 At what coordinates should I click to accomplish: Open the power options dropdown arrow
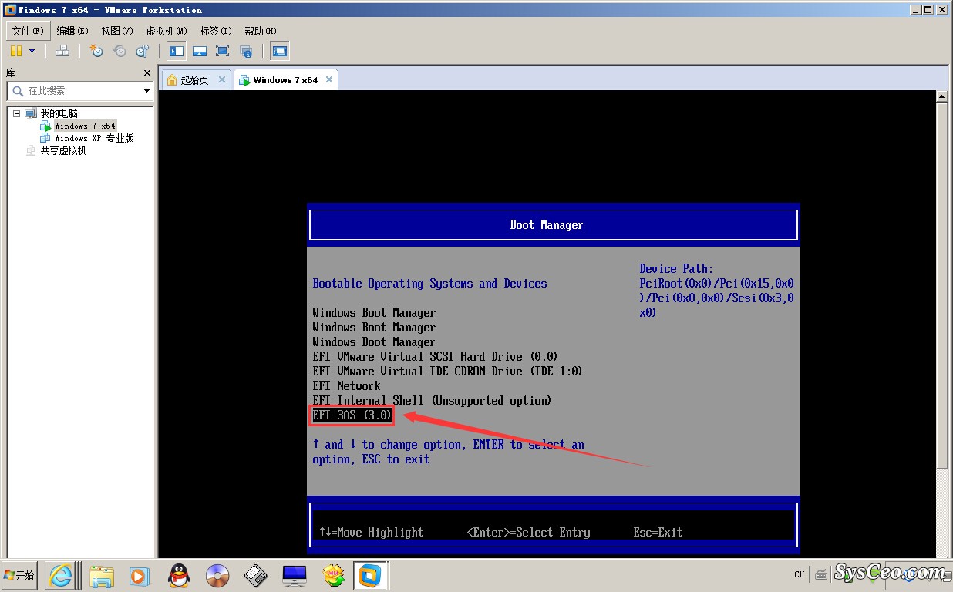click(x=32, y=51)
